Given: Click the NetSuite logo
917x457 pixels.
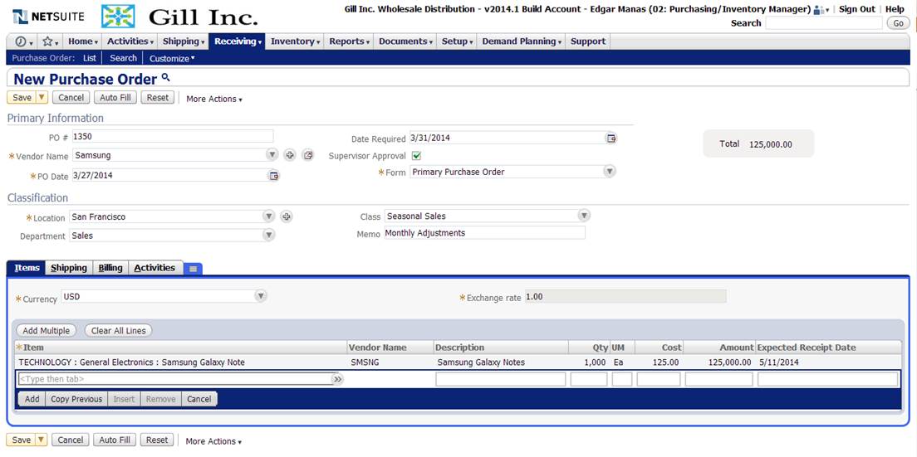Looking at the screenshot, I should pyautogui.click(x=48, y=17).
